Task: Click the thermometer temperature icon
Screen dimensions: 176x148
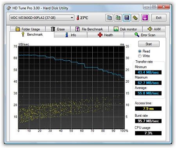Action: click(x=78, y=18)
